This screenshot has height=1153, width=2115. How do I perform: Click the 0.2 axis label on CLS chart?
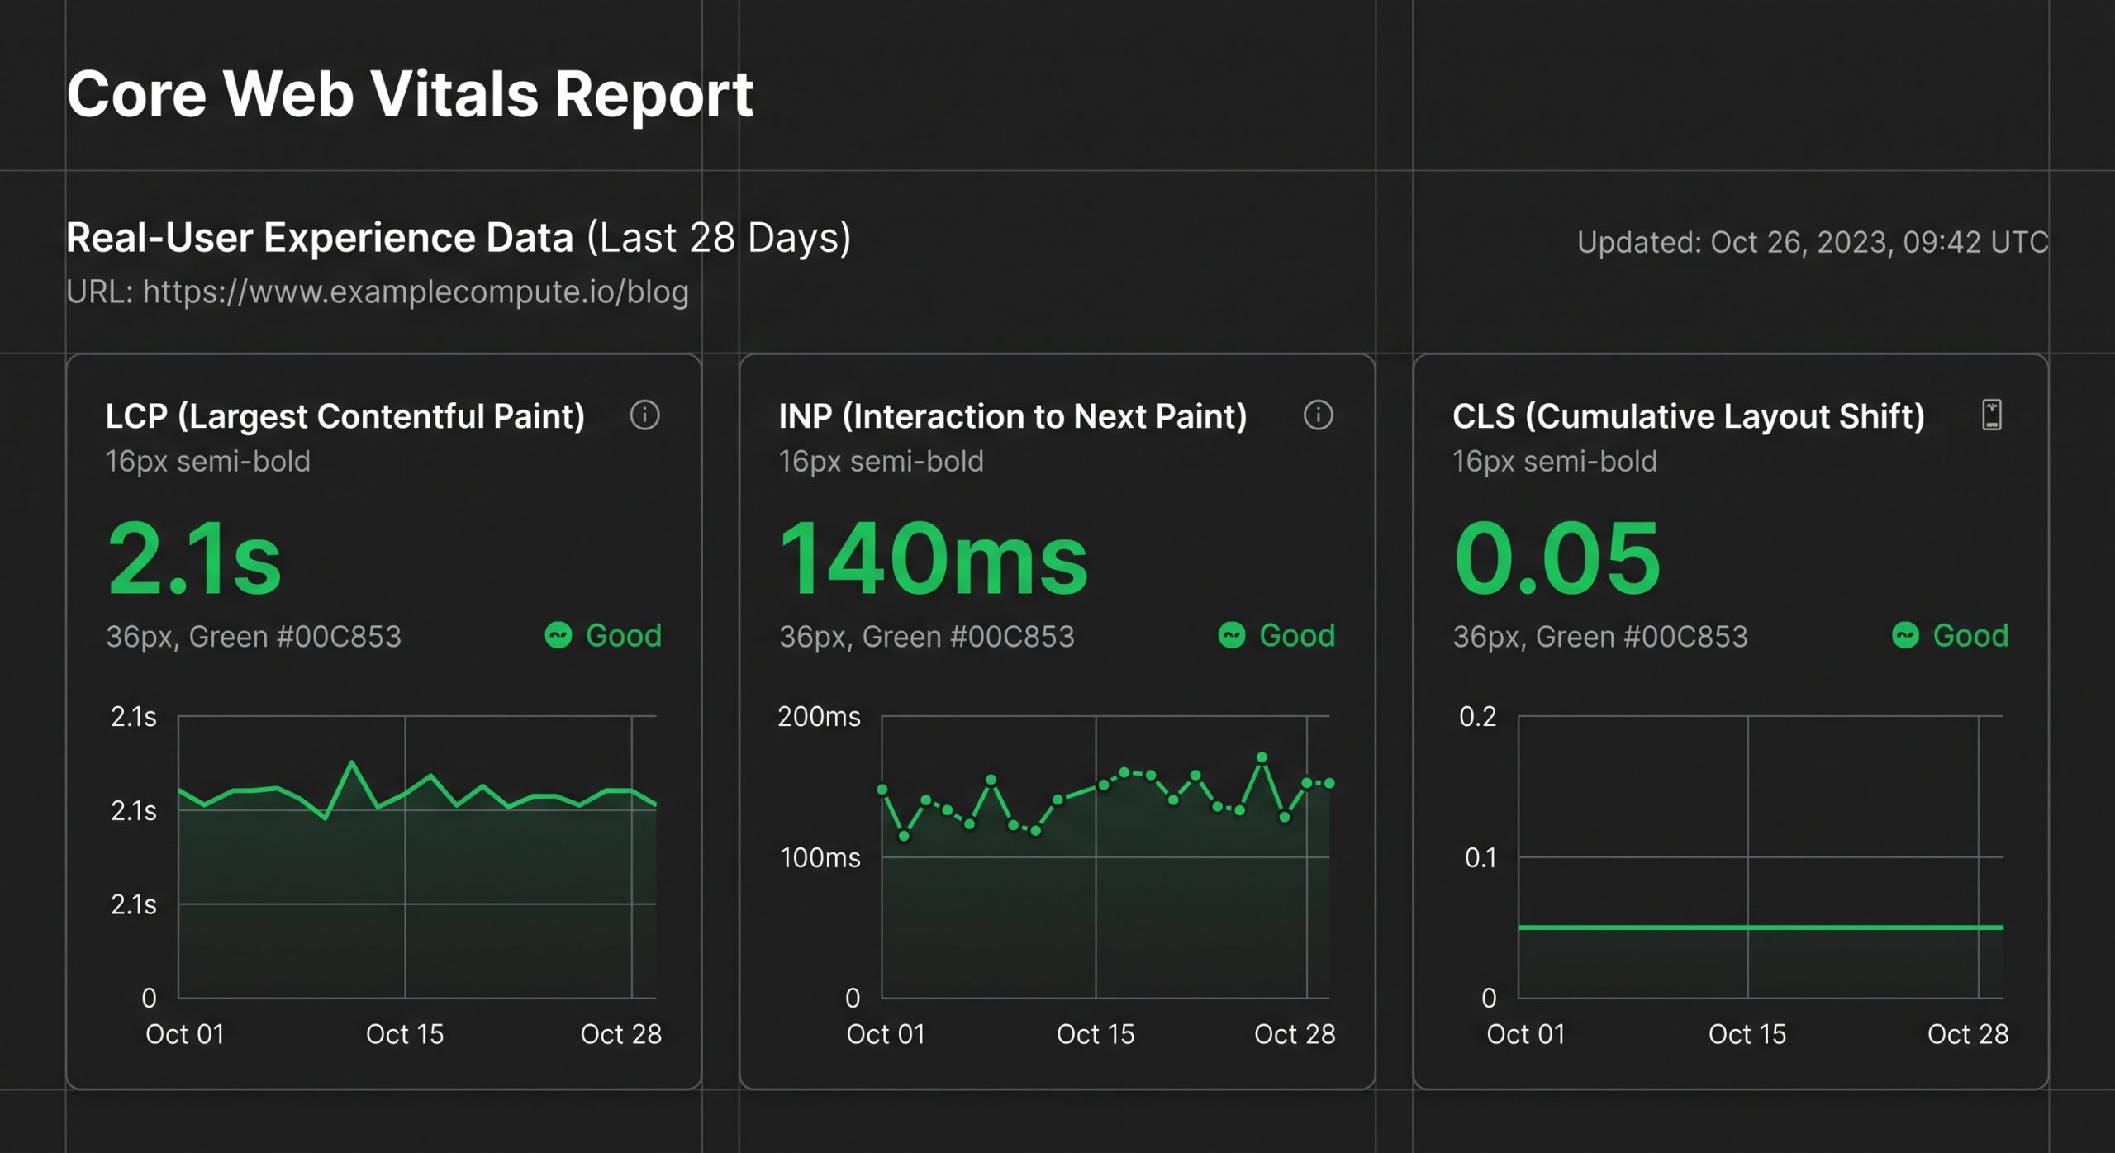pyautogui.click(x=1477, y=716)
